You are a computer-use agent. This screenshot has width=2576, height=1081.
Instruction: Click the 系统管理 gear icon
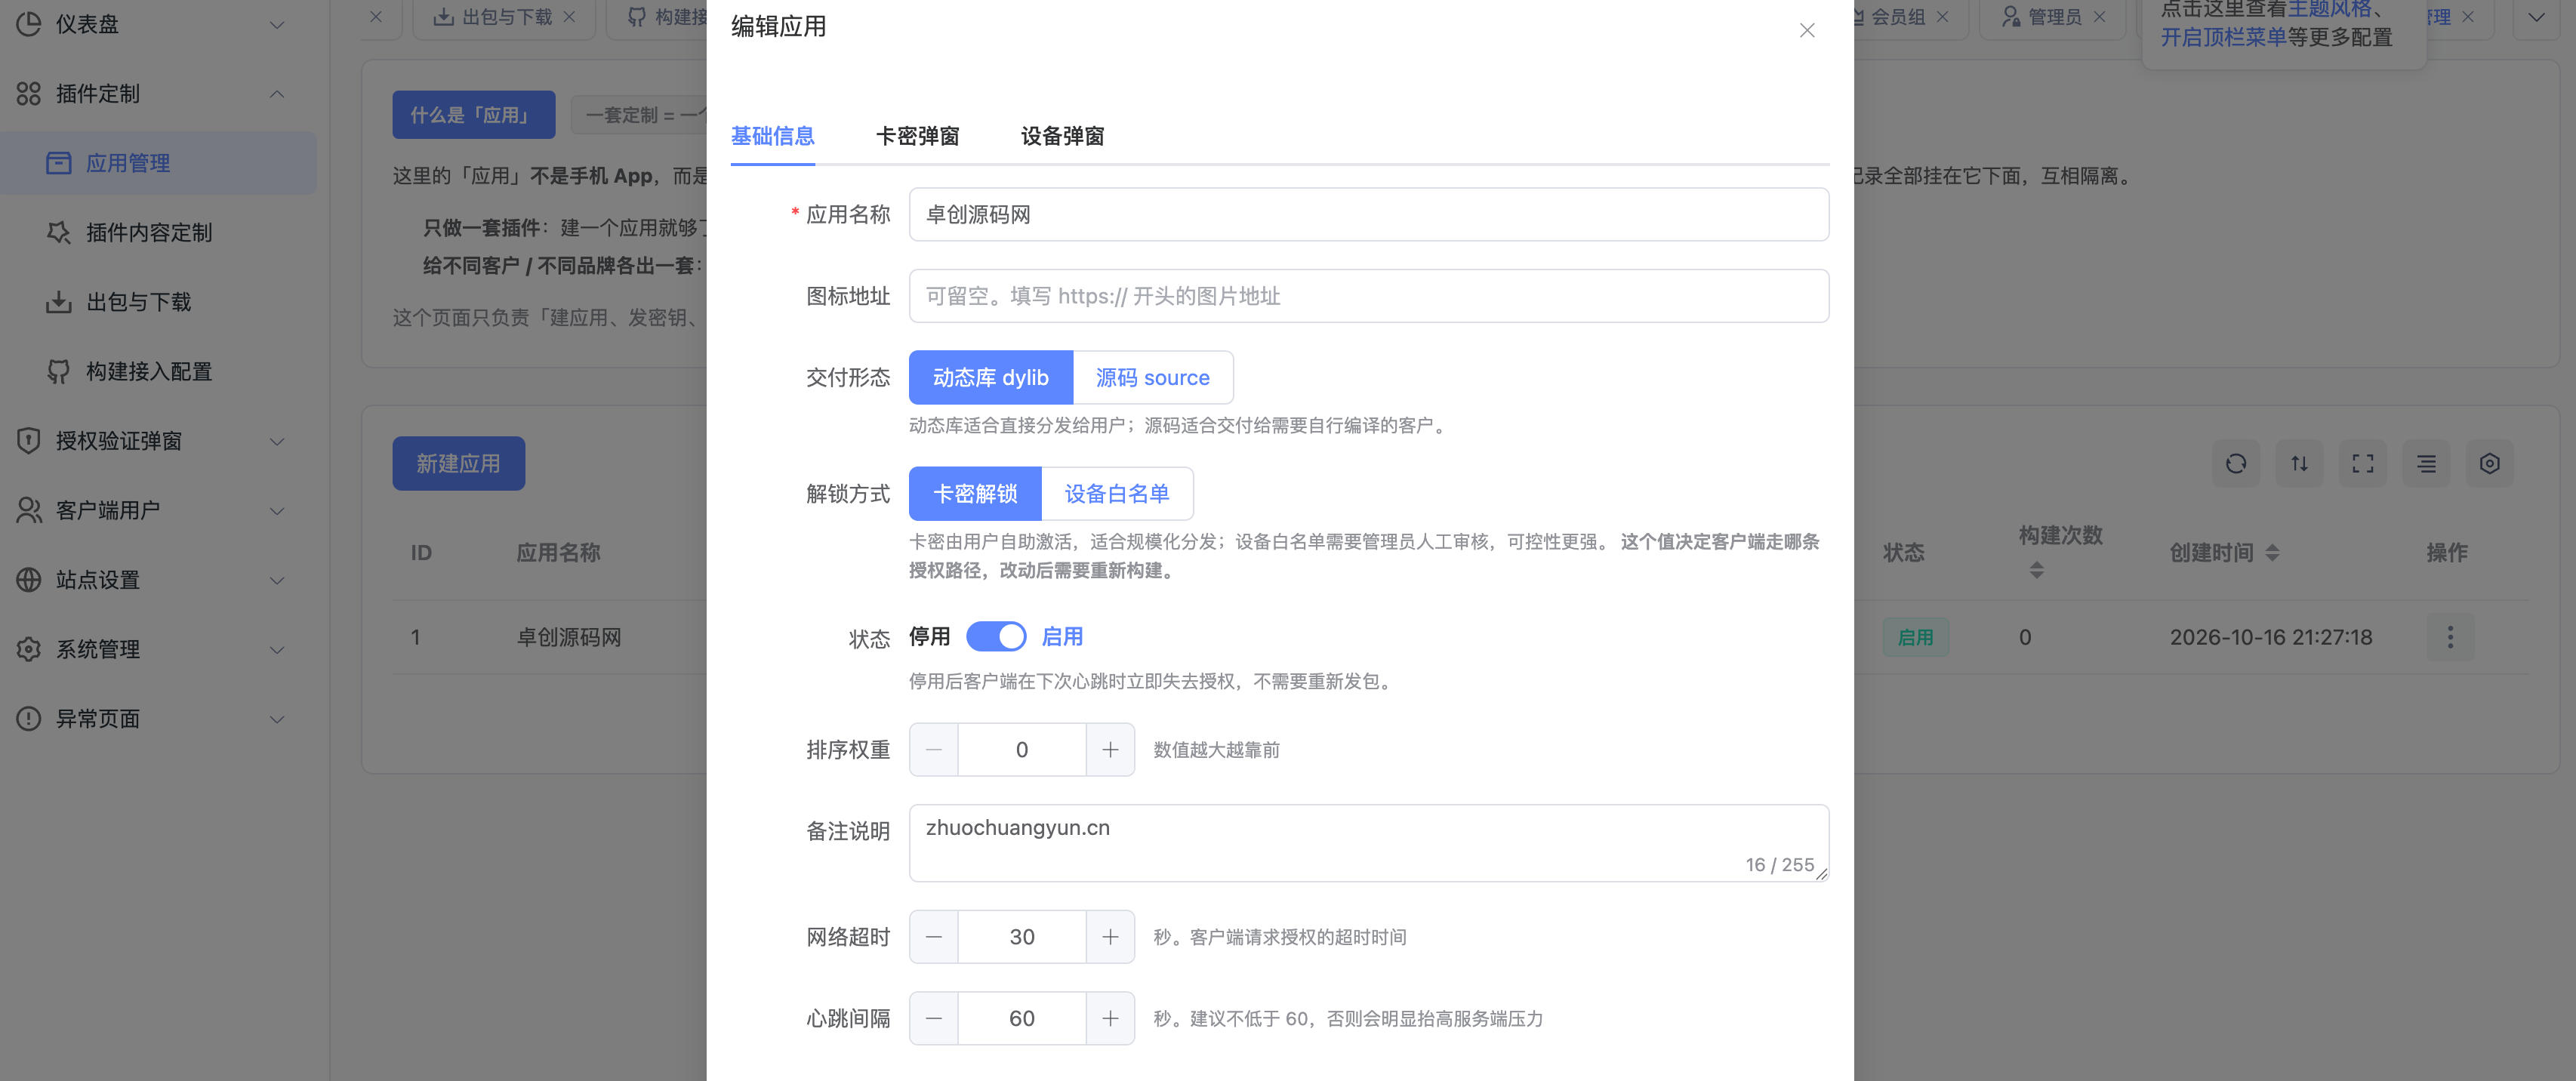point(29,649)
